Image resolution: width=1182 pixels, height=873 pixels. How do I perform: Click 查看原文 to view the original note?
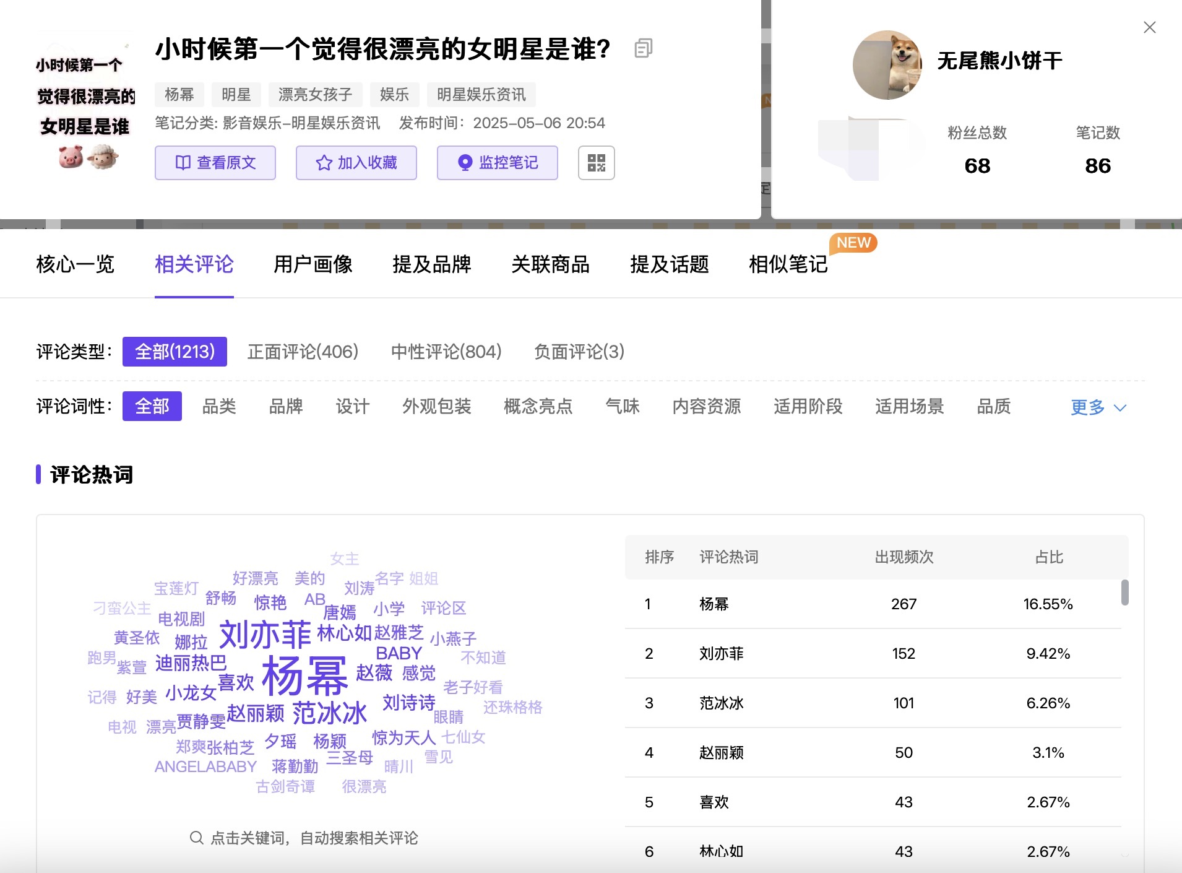point(215,163)
